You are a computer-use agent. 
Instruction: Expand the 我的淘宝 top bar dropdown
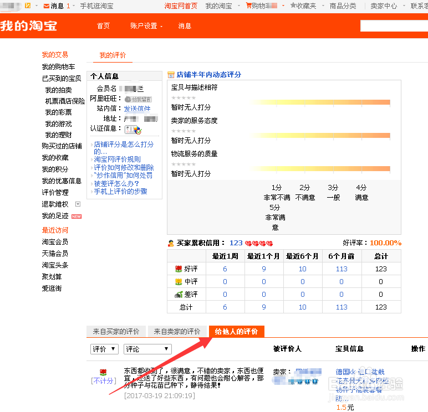click(239, 6)
